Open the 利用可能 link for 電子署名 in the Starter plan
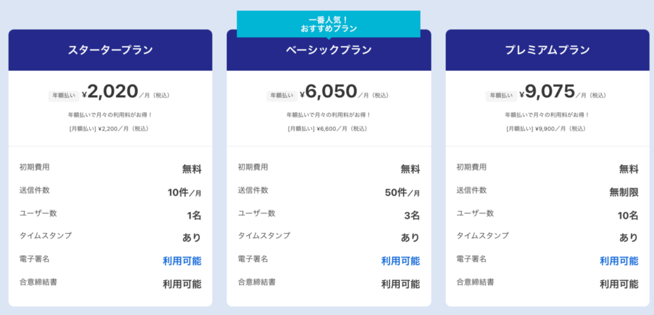The image size is (654, 315). pos(182,261)
